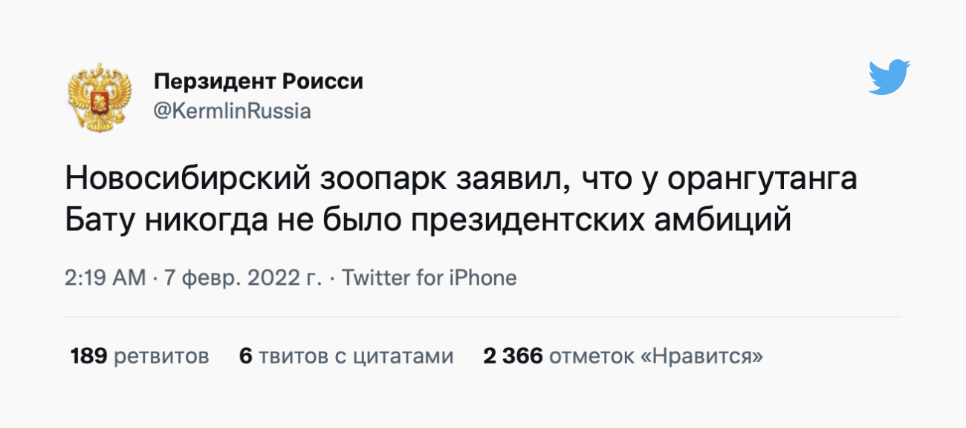The width and height of the screenshot is (966, 428).
Task: Open the Перзидент Роисси profile name
Action: (258, 81)
